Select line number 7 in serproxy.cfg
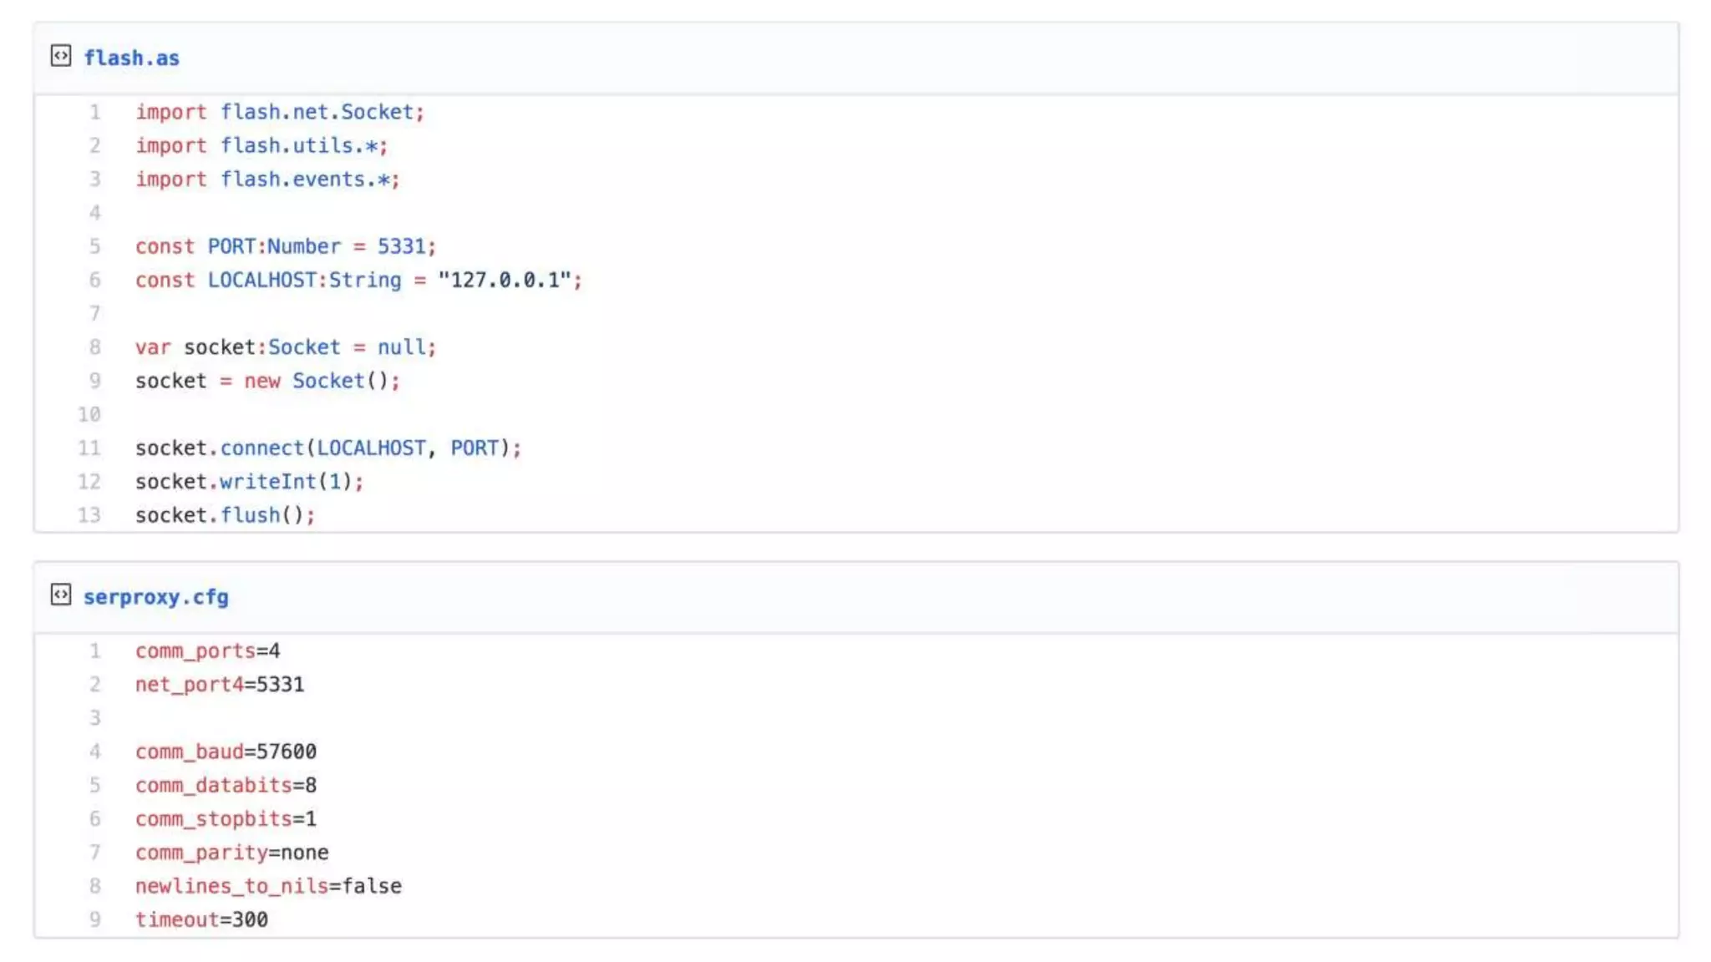Image resolution: width=1711 pixels, height=962 pixels. [x=94, y=853]
